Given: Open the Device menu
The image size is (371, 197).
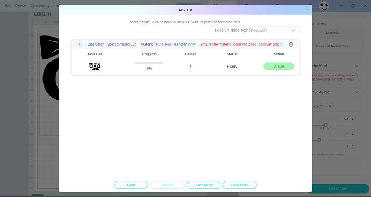Looking at the screenshot, I should [20, 6].
